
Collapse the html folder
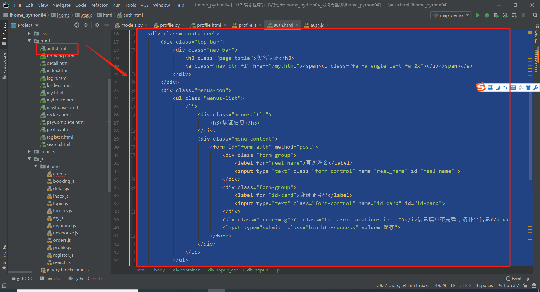click(x=29, y=41)
